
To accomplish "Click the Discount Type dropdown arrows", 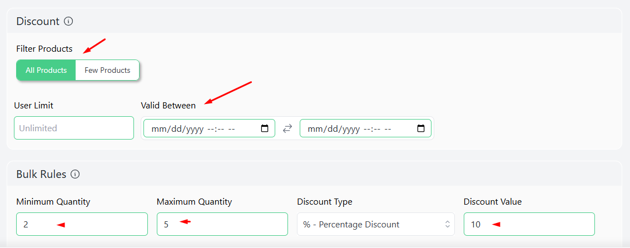I will pos(448,224).
